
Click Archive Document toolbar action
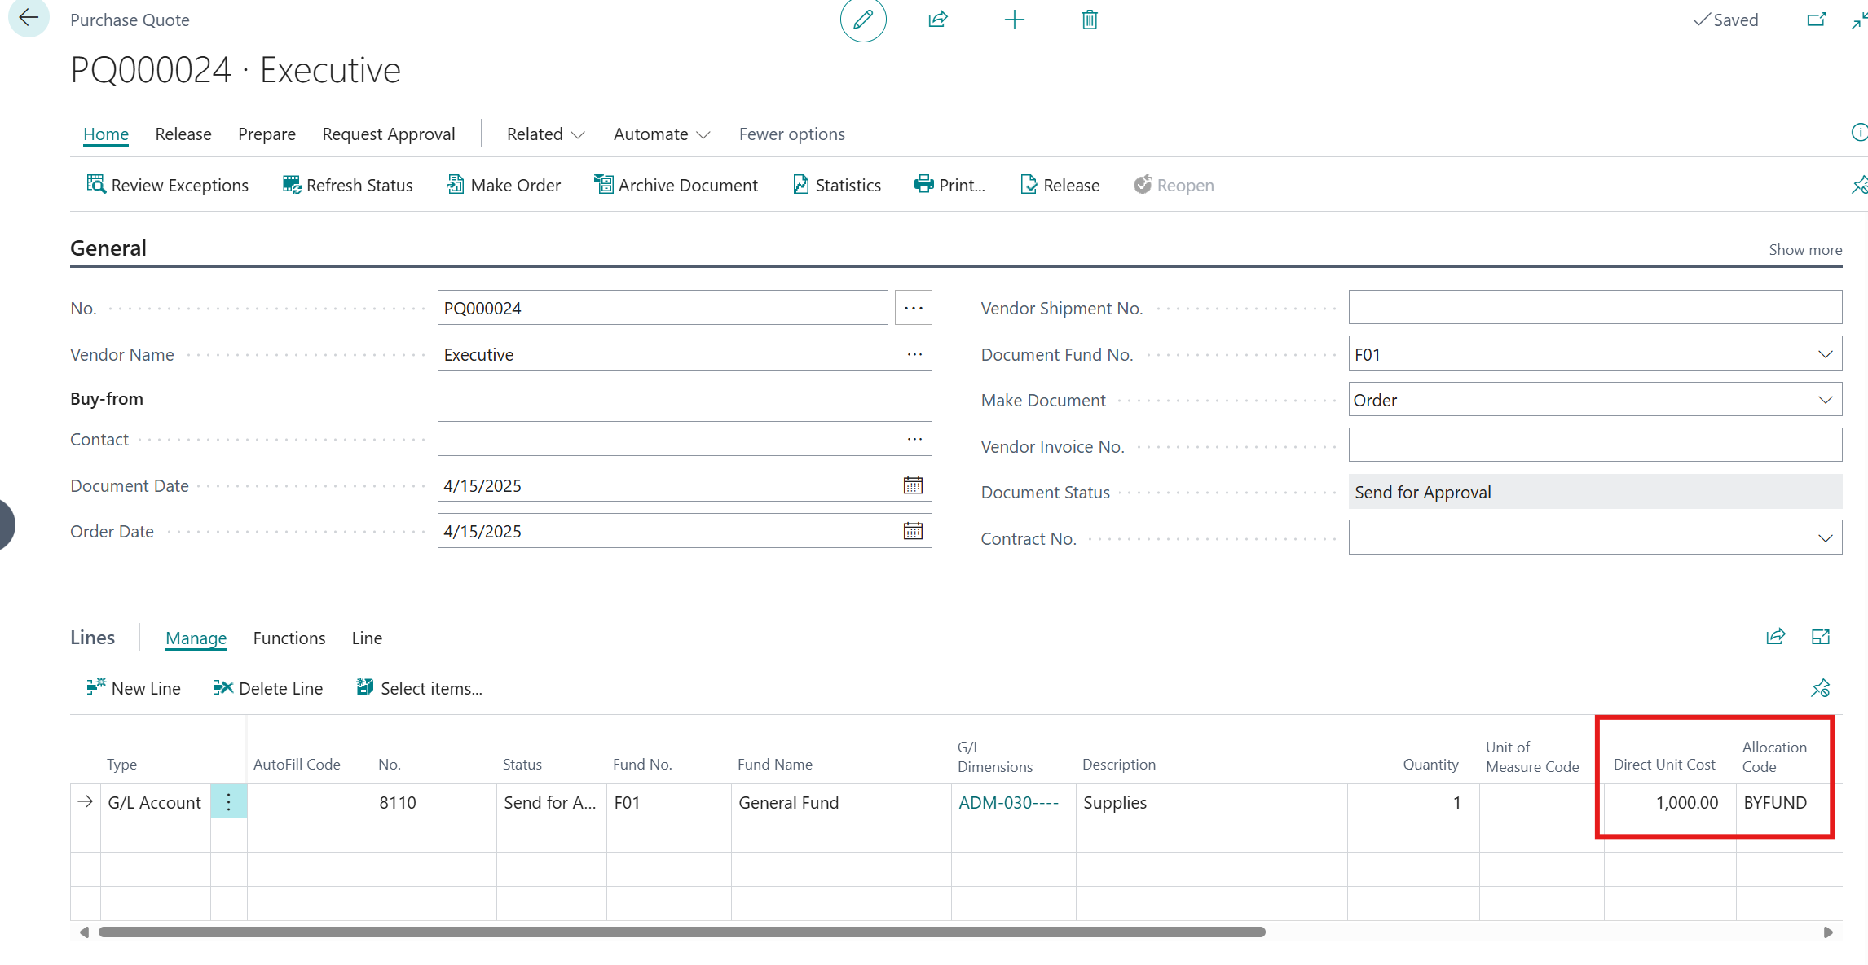[x=676, y=185]
